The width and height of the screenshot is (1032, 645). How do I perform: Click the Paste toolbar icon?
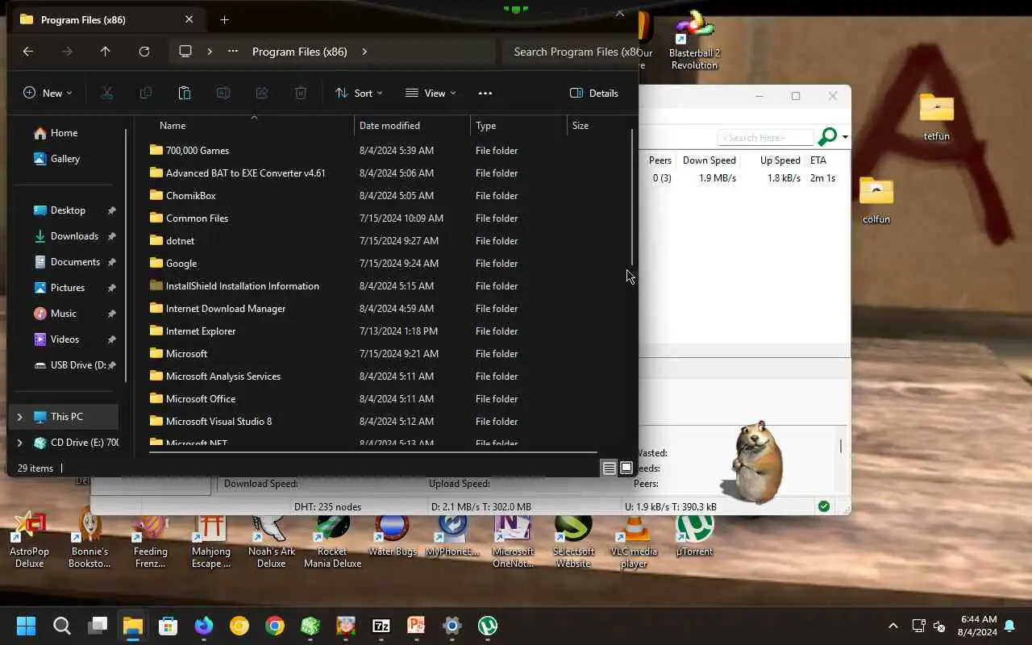pyautogui.click(x=185, y=94)
